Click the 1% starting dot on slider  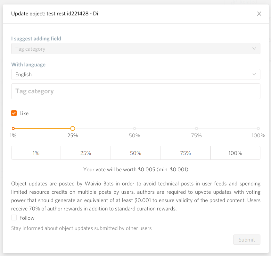(13, 128)
